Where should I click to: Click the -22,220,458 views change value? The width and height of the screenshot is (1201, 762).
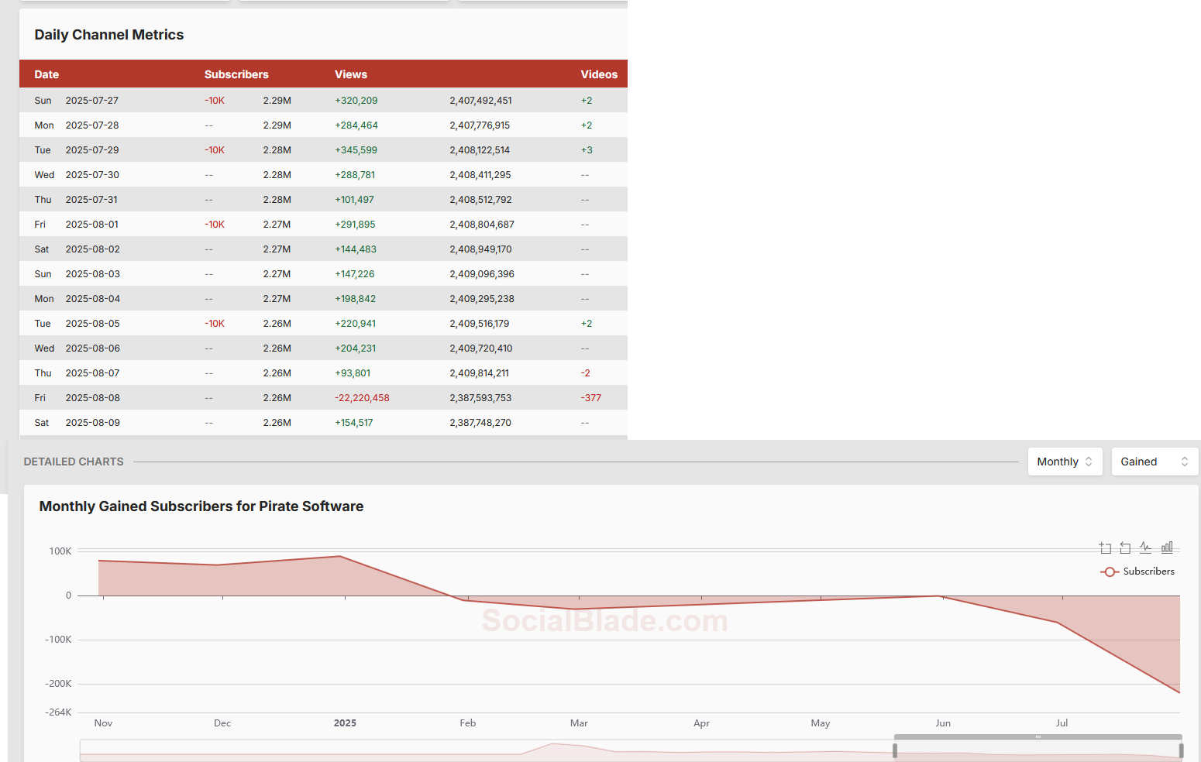click(362, 398)
